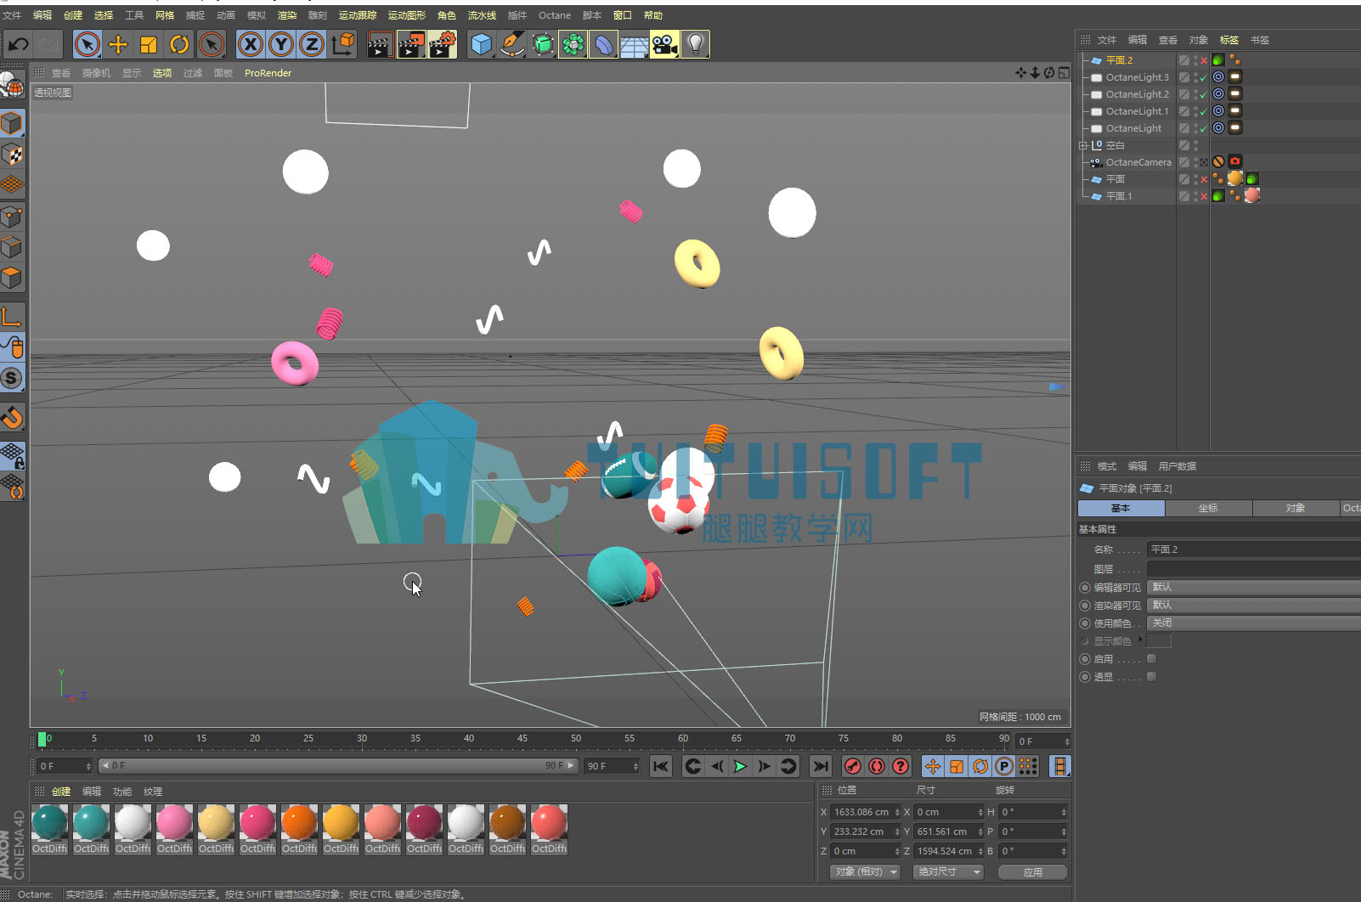
Task: Select the Rotate tool icon
Action: click(x=179, y=44)
